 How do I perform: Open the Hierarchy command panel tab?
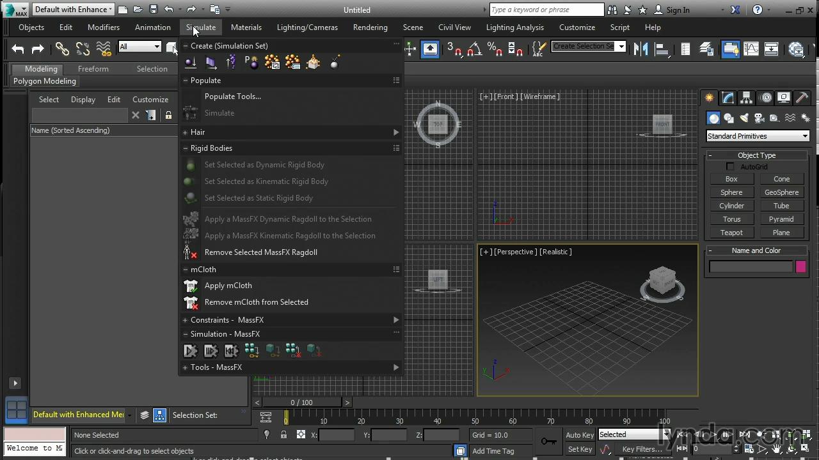click(746, 98)
